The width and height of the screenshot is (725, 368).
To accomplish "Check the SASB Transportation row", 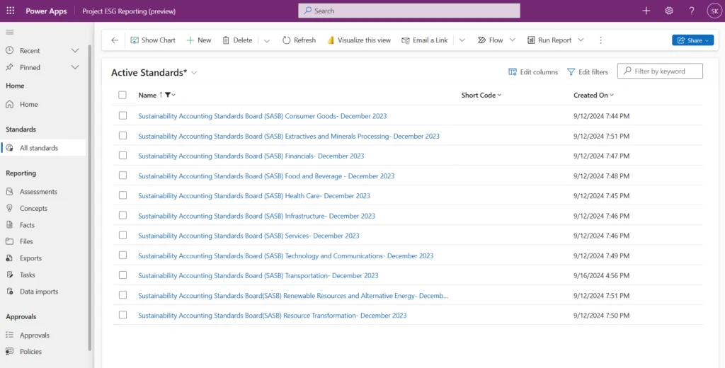I will click(122, 275).
